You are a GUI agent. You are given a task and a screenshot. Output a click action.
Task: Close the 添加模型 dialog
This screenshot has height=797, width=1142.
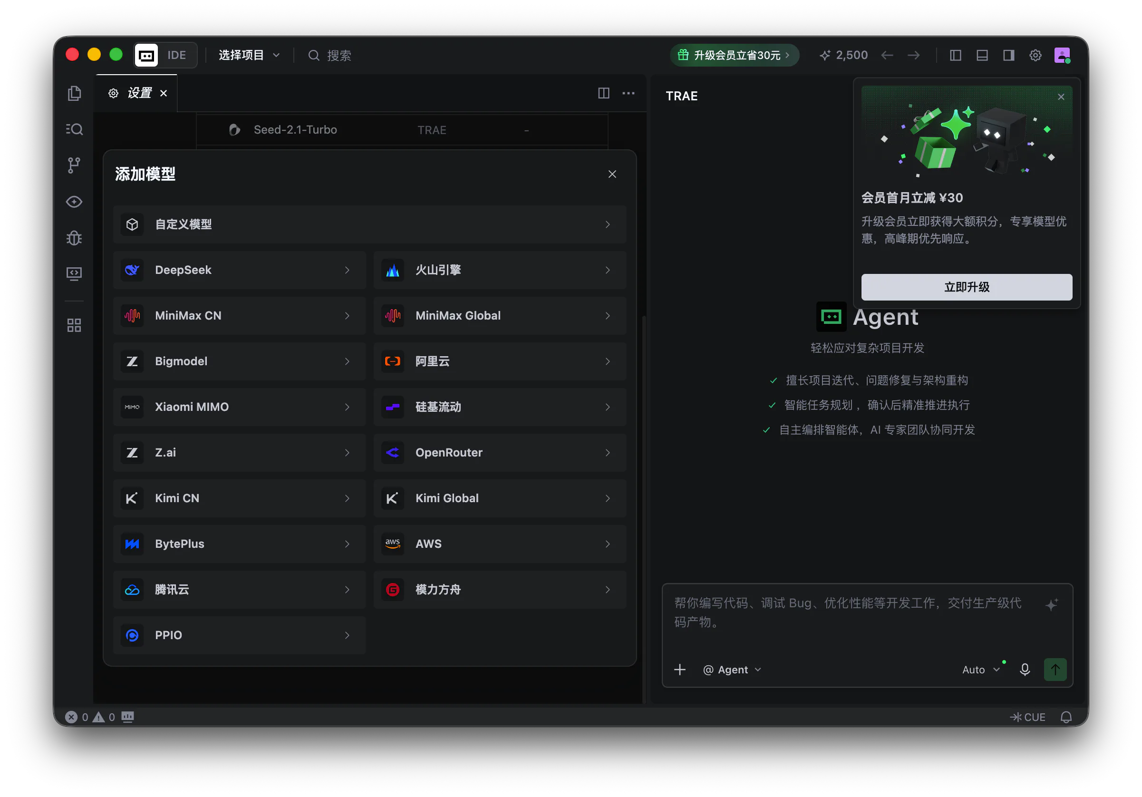pyautogui.click(x=612, y=174)
